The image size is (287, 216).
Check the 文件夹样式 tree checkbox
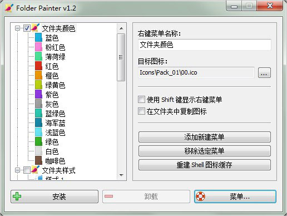[x=27, y=170]
